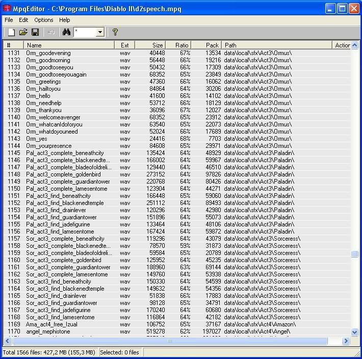Select the Pal_act3_find_blackenedtemple file
This screenshot has height=359, width=362.
click(65, 203)
